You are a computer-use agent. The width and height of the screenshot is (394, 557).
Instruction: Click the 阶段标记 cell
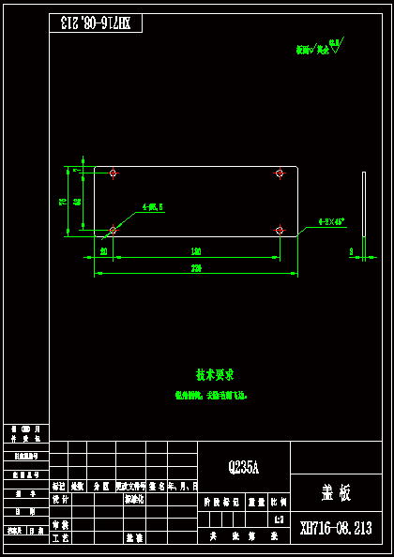221,502
